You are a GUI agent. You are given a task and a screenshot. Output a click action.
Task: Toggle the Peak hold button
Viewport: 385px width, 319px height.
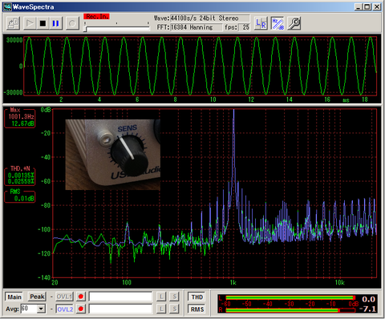(37, 297)
